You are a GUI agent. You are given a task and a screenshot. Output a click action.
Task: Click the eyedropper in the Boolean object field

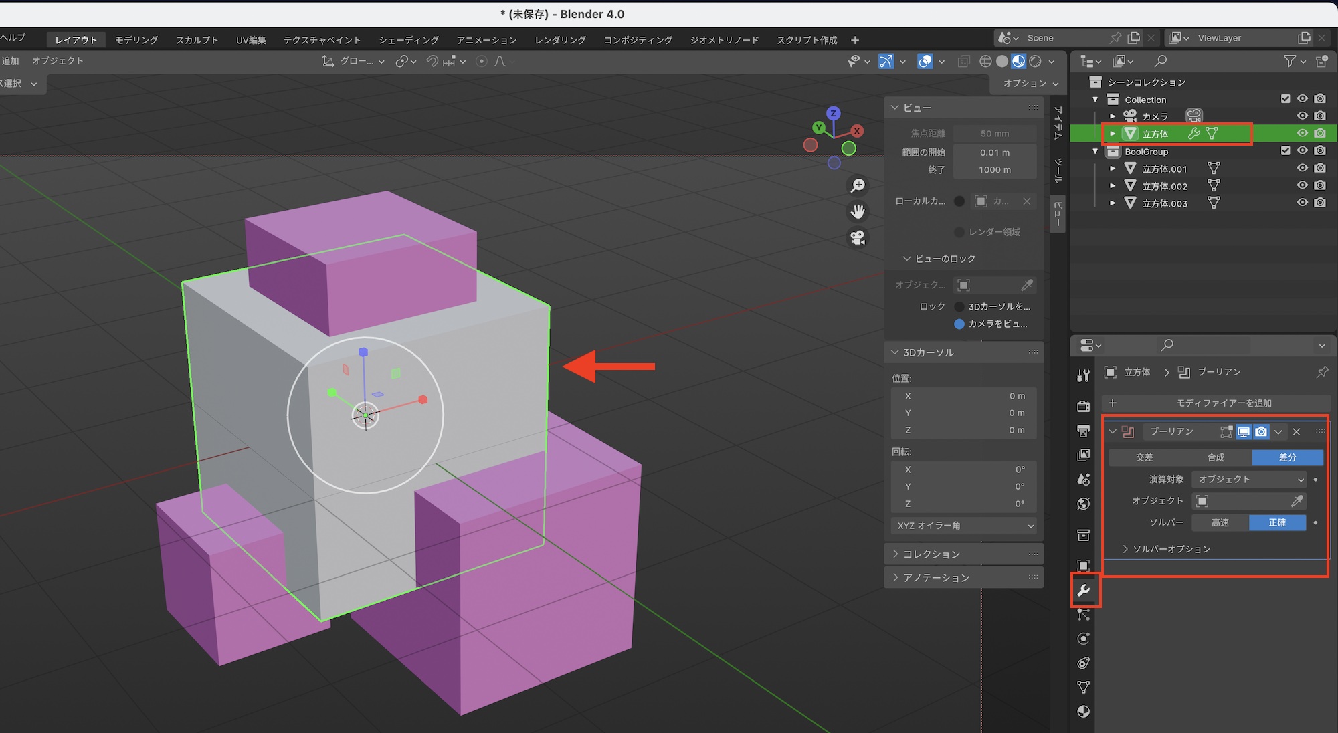[x=1296, y=501]
